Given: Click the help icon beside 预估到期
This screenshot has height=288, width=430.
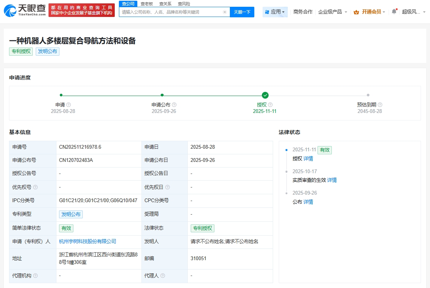Looking at the screenshot, I should pyautogui.click(x=380, y=104).
